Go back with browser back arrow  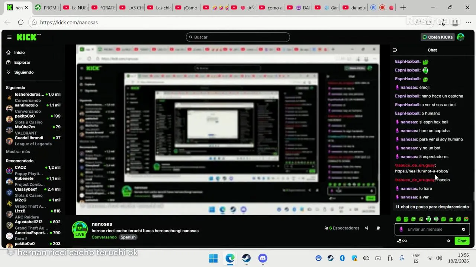(x=7, y=22)
